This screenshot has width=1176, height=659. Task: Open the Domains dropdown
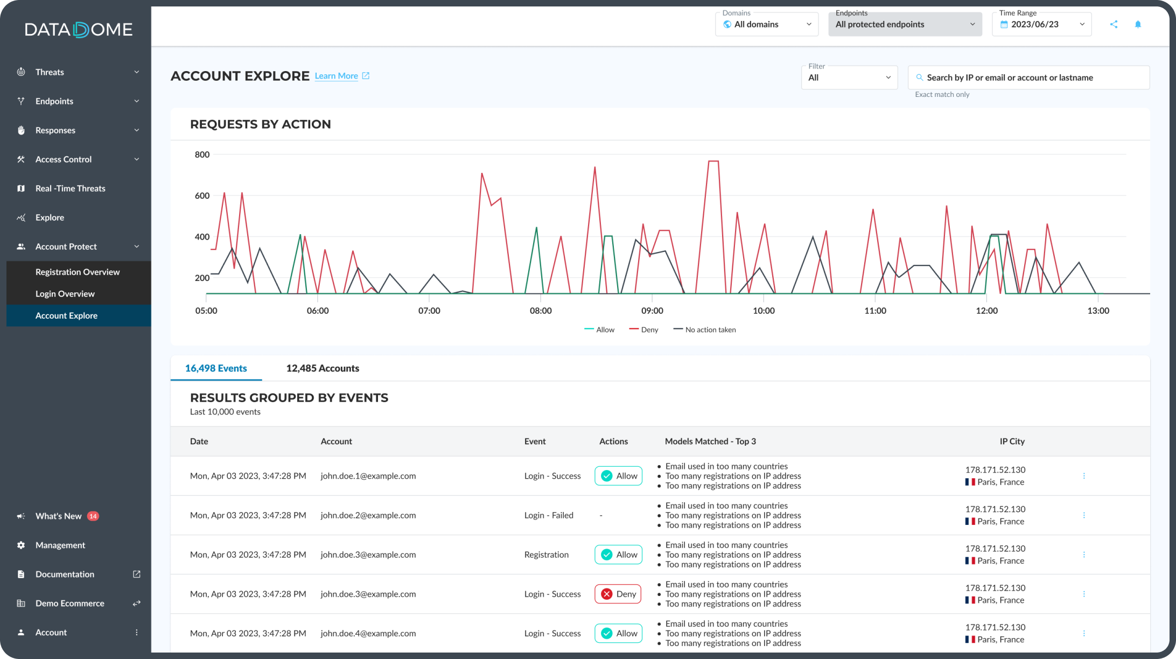767,24
